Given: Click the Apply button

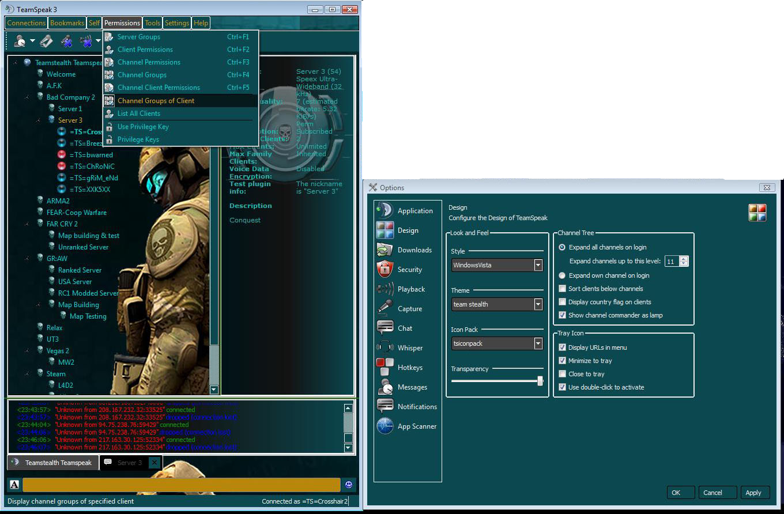Looking at the screenshot, I should (753, 493).
